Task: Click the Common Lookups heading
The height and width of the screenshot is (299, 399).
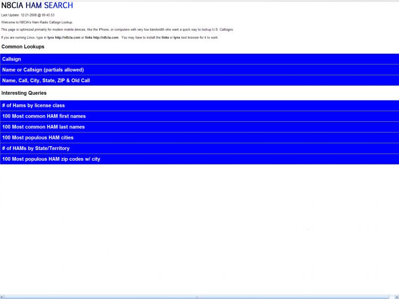Action: pos(23,47)
